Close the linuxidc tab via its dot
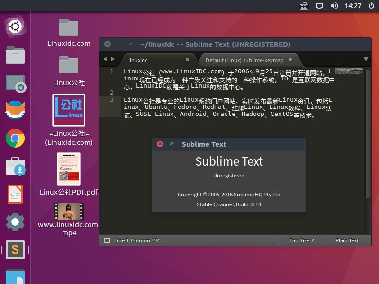 click(x=187, y=60)
